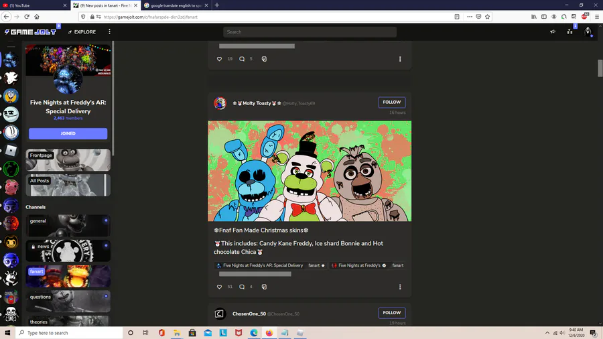Open options menu of the Christmas skins post

400,287
